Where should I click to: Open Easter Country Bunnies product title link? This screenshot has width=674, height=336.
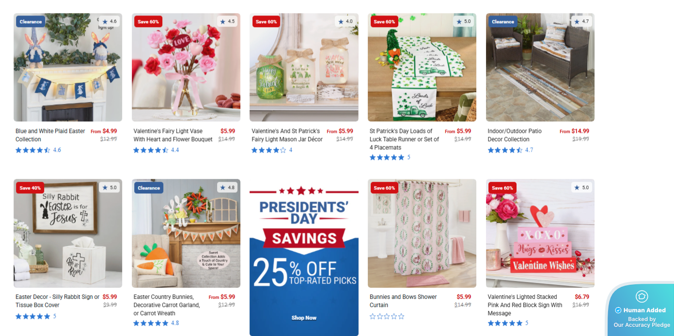[167, 305]
